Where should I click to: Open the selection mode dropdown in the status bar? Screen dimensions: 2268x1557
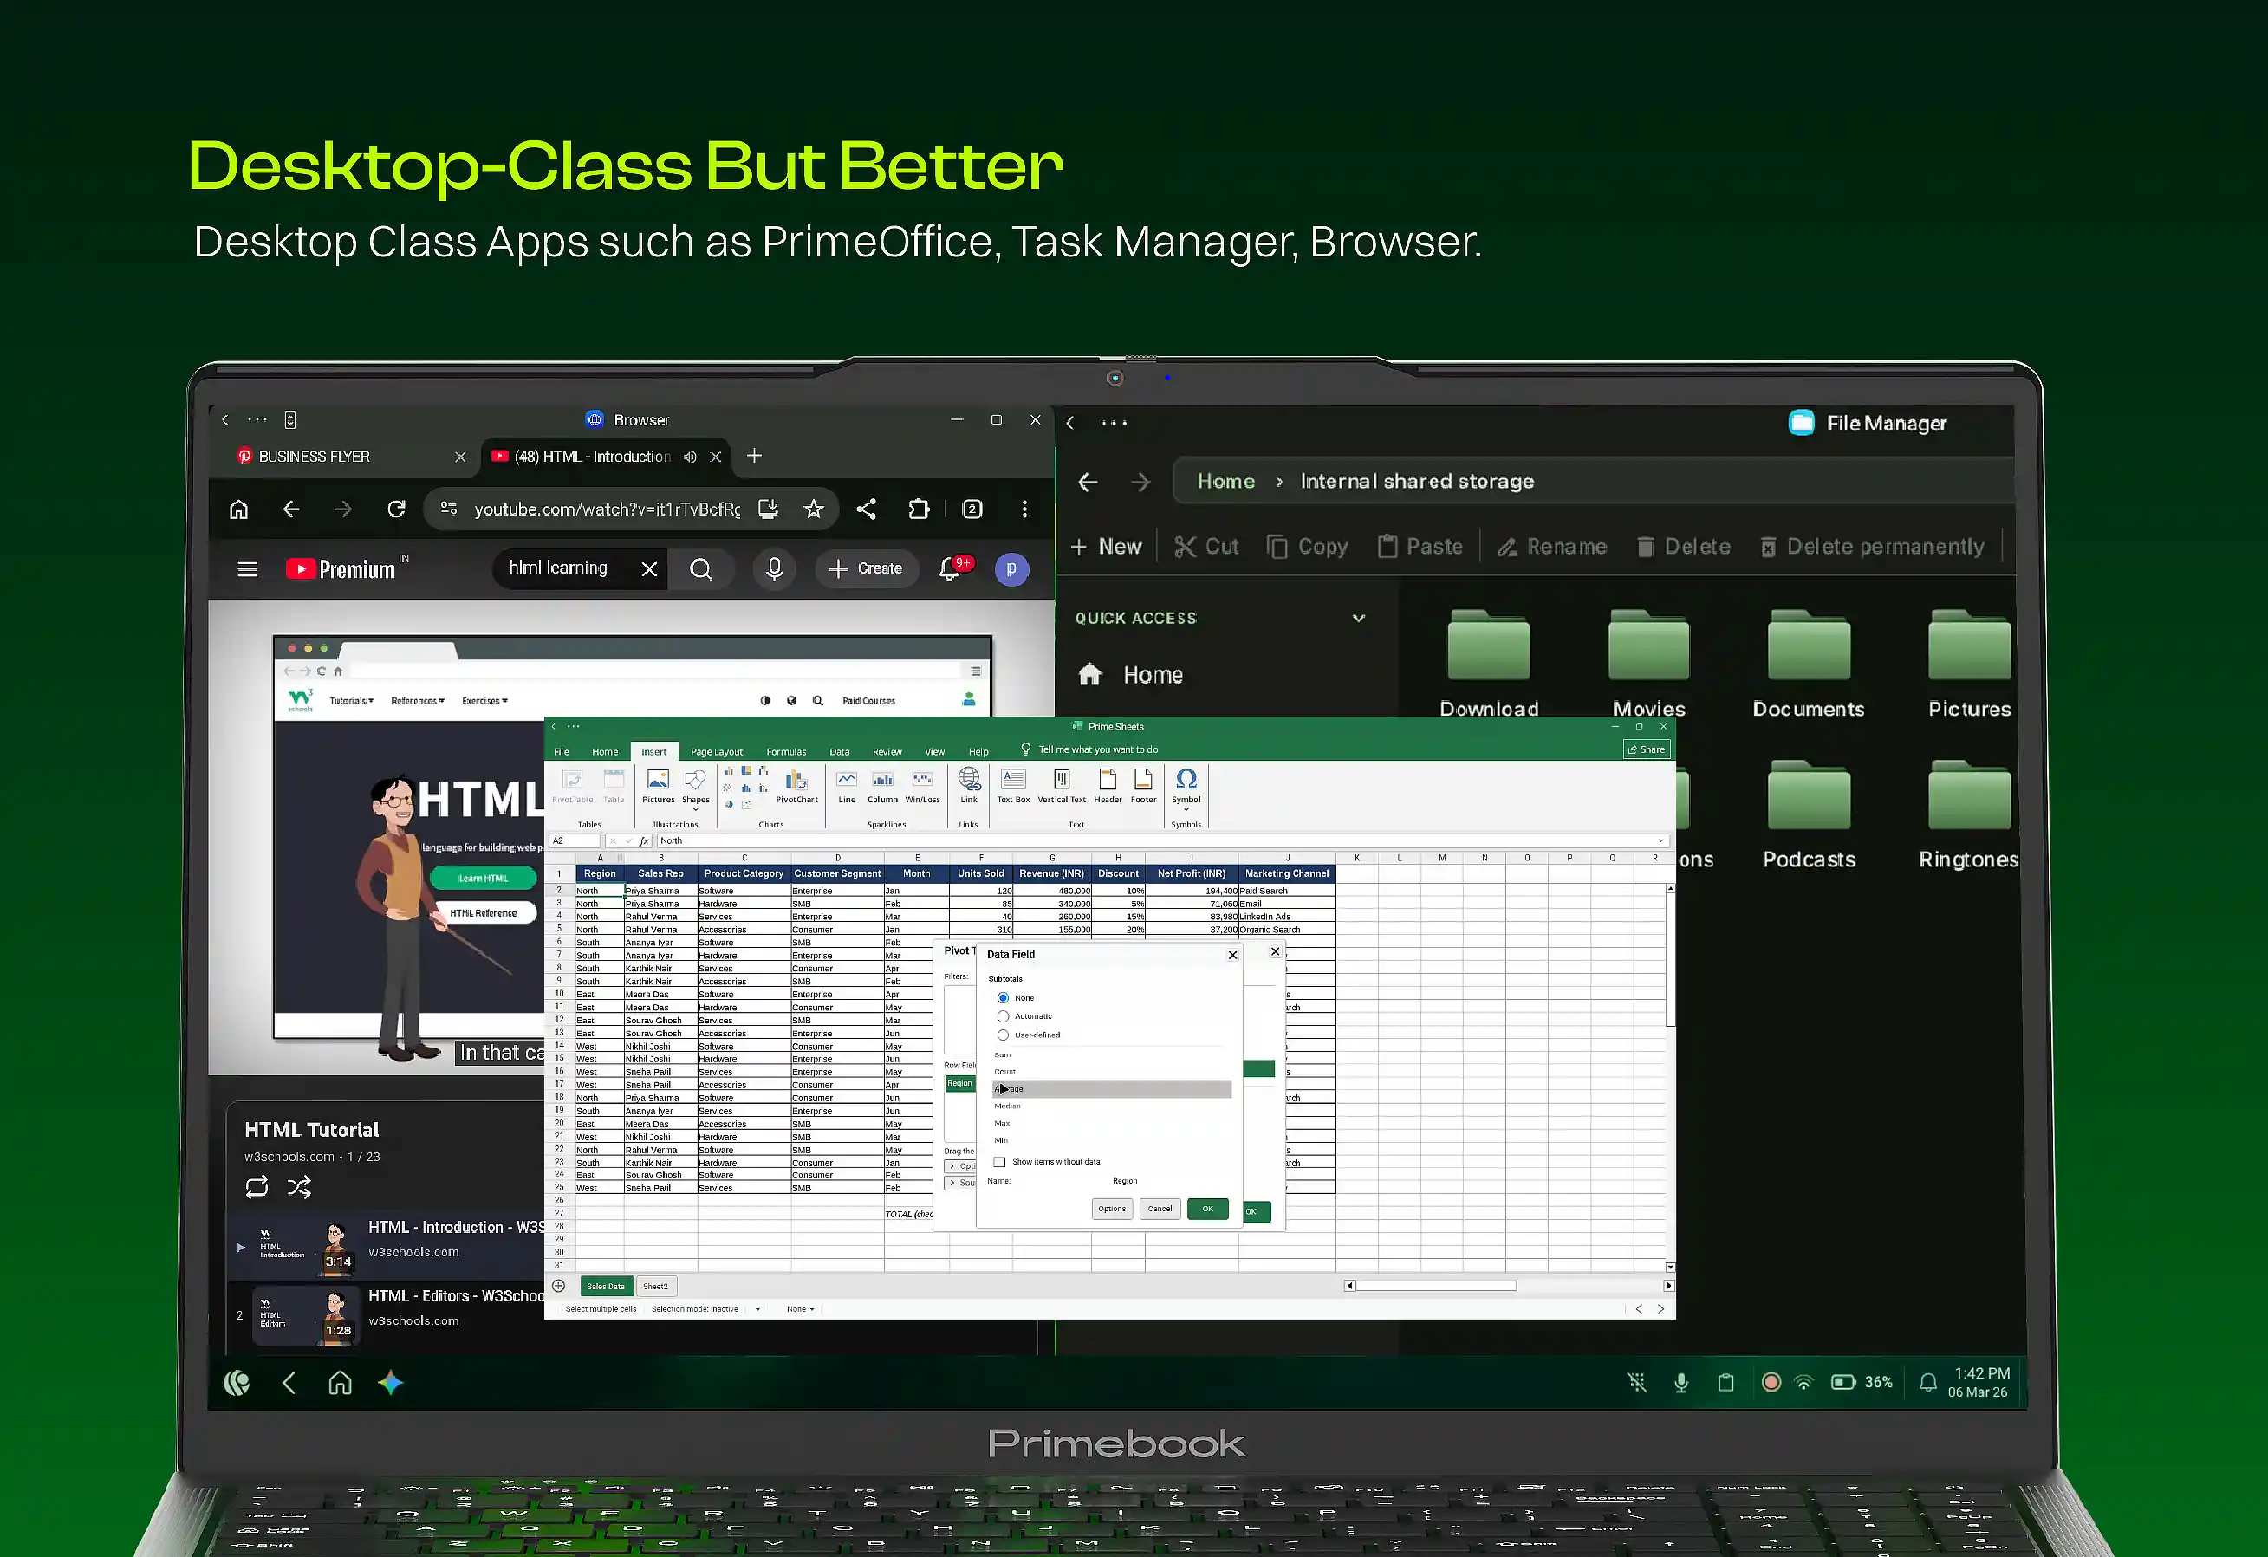point(757,1309)
